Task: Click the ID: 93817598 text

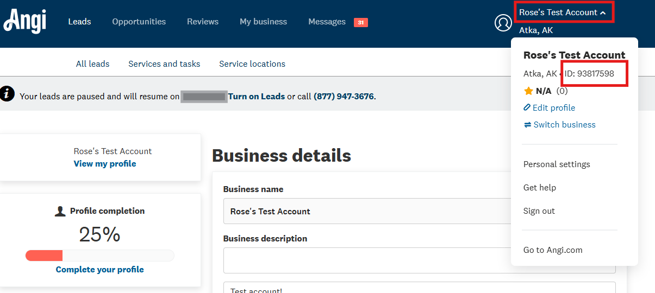Action: (589, 73)
